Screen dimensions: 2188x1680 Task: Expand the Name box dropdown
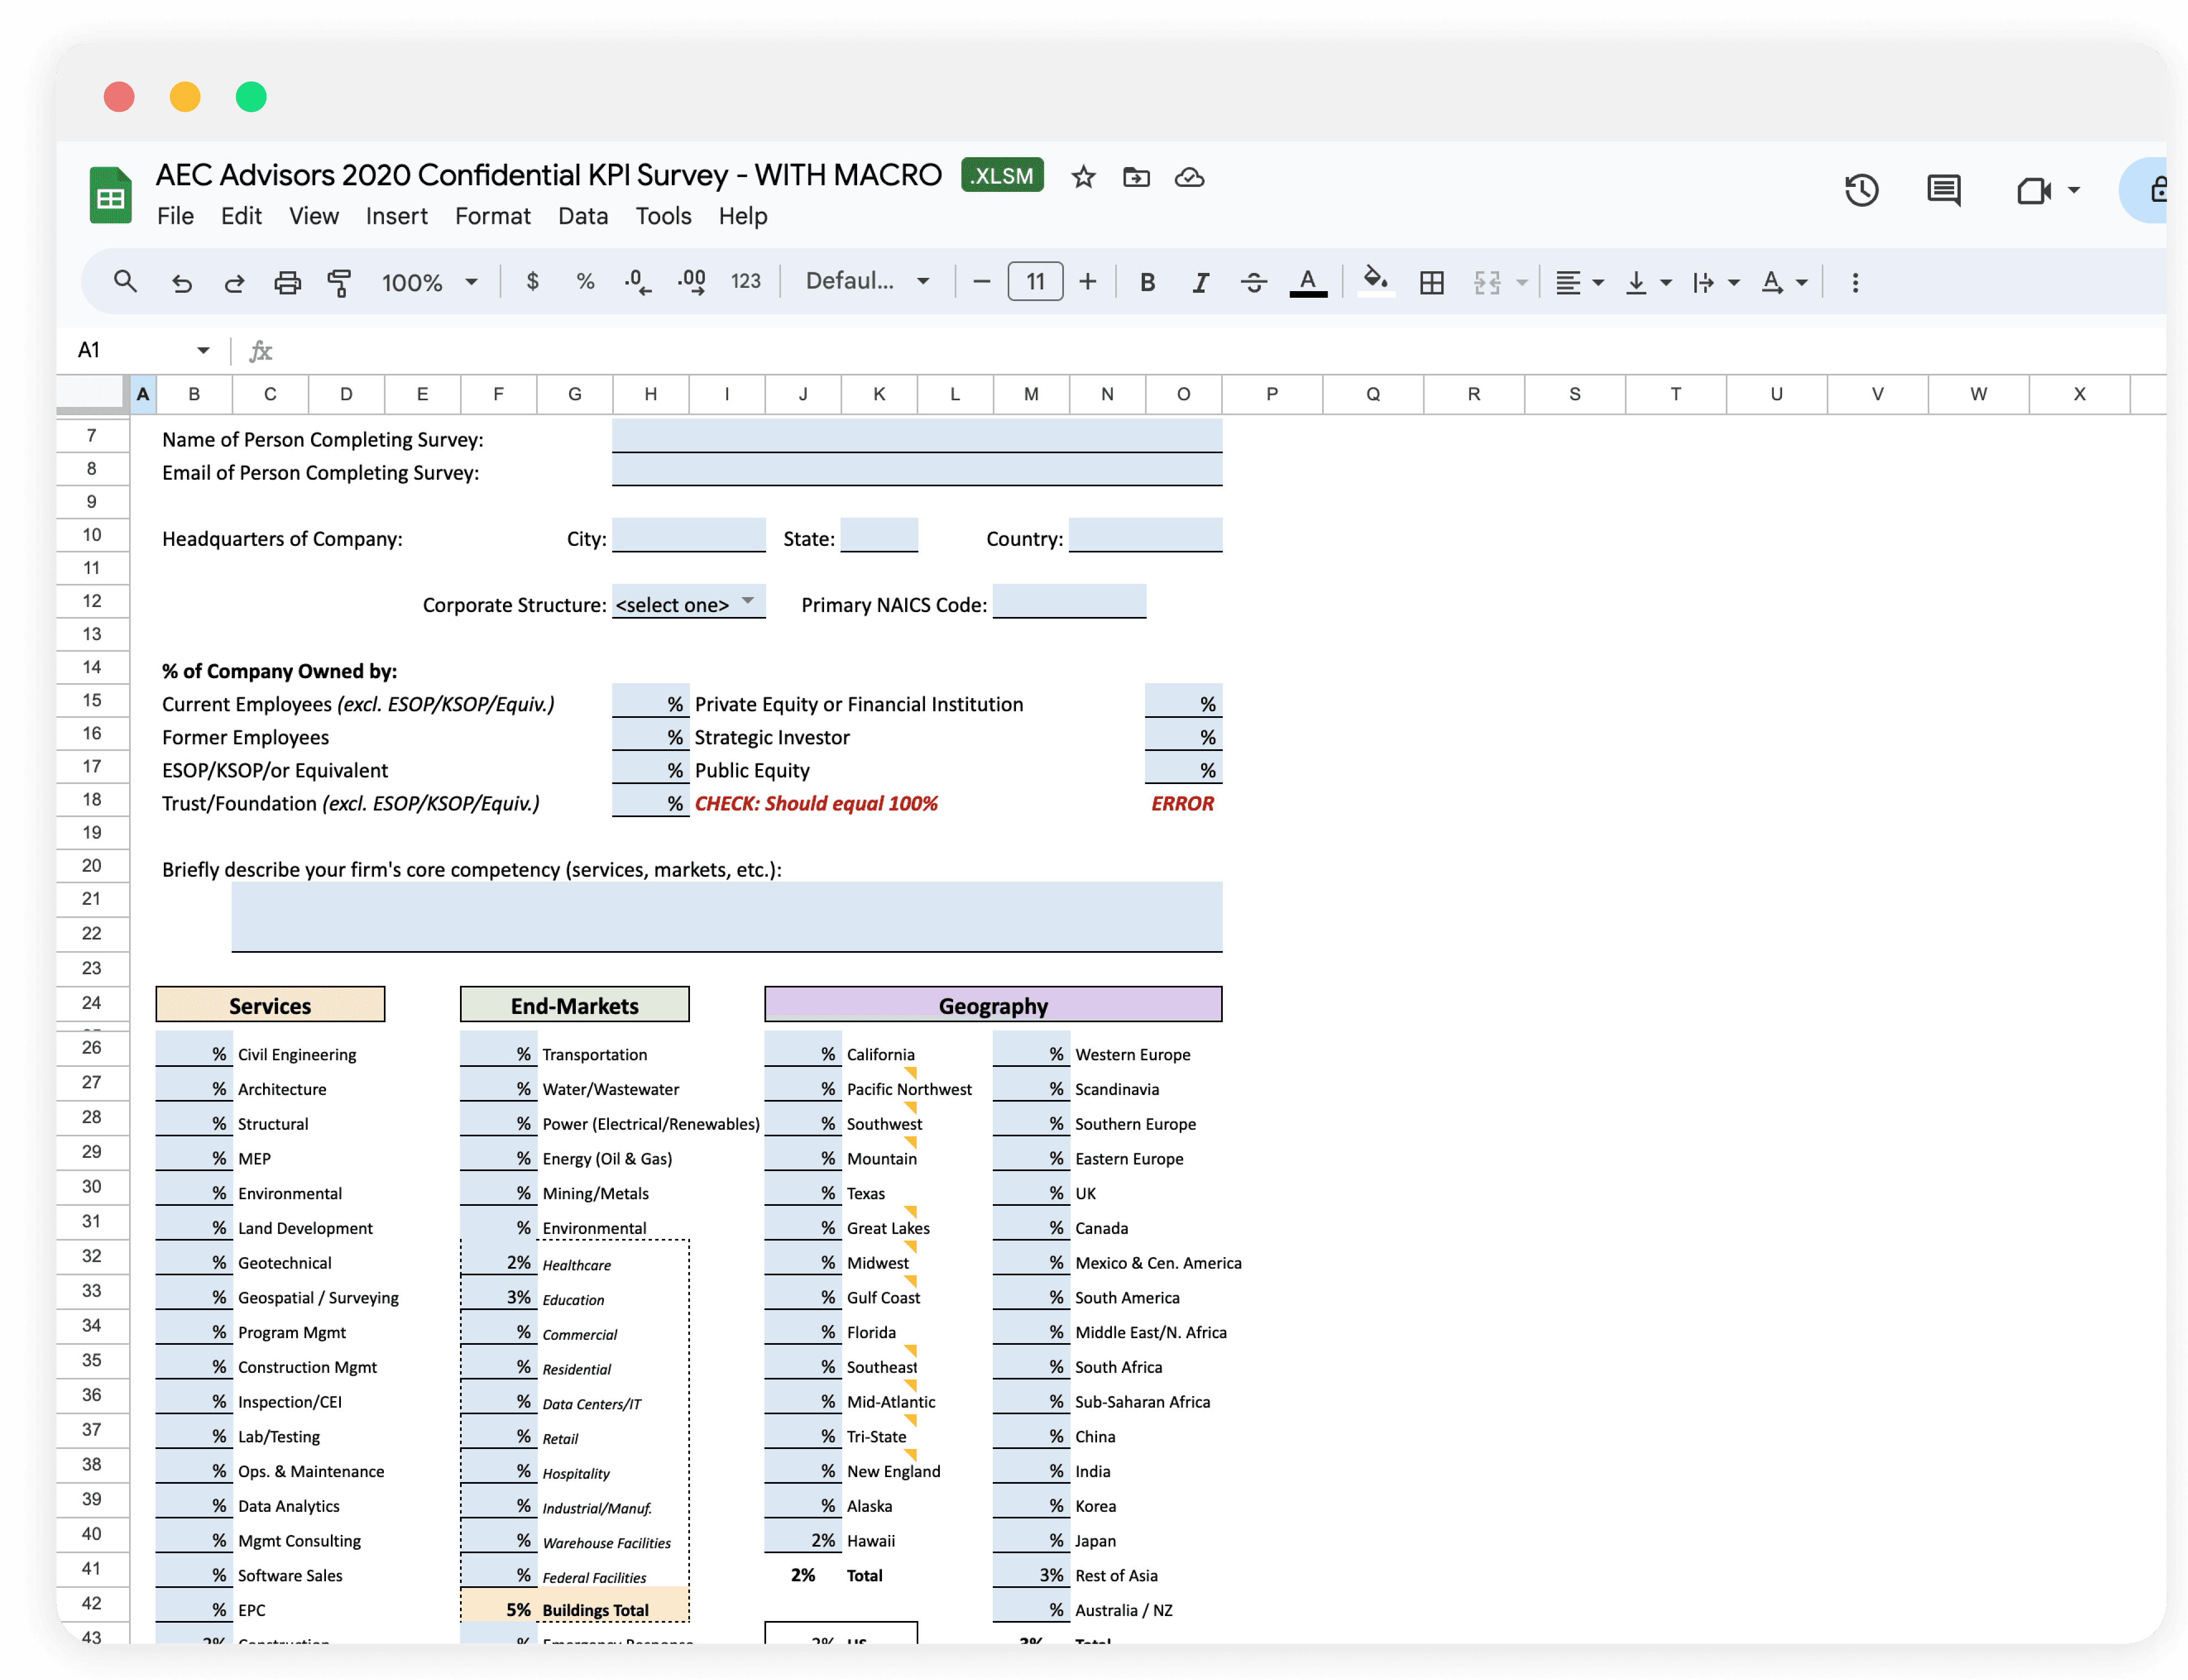coord(203,350)
